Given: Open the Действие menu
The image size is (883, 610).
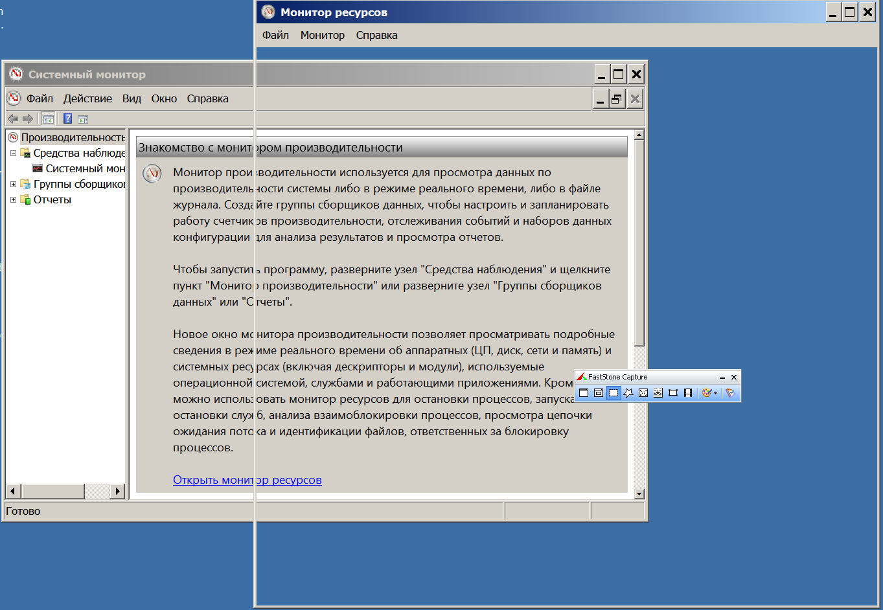Looking at the screenshot, I should pos(87,98).
